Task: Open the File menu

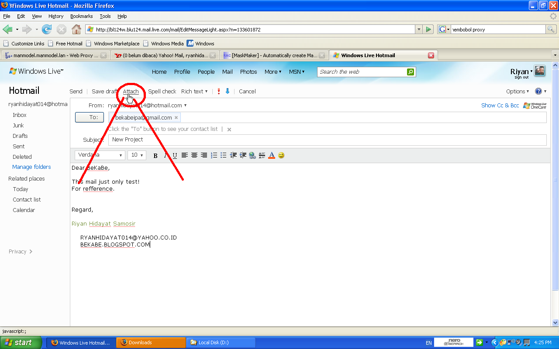Action: coord(7,16)
